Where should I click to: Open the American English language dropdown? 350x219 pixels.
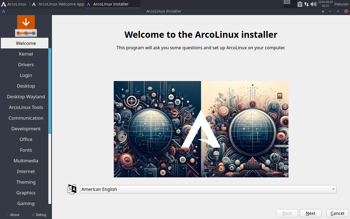208,189
